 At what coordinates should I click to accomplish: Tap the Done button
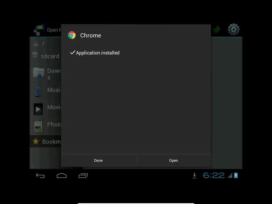tap(99, 160)
